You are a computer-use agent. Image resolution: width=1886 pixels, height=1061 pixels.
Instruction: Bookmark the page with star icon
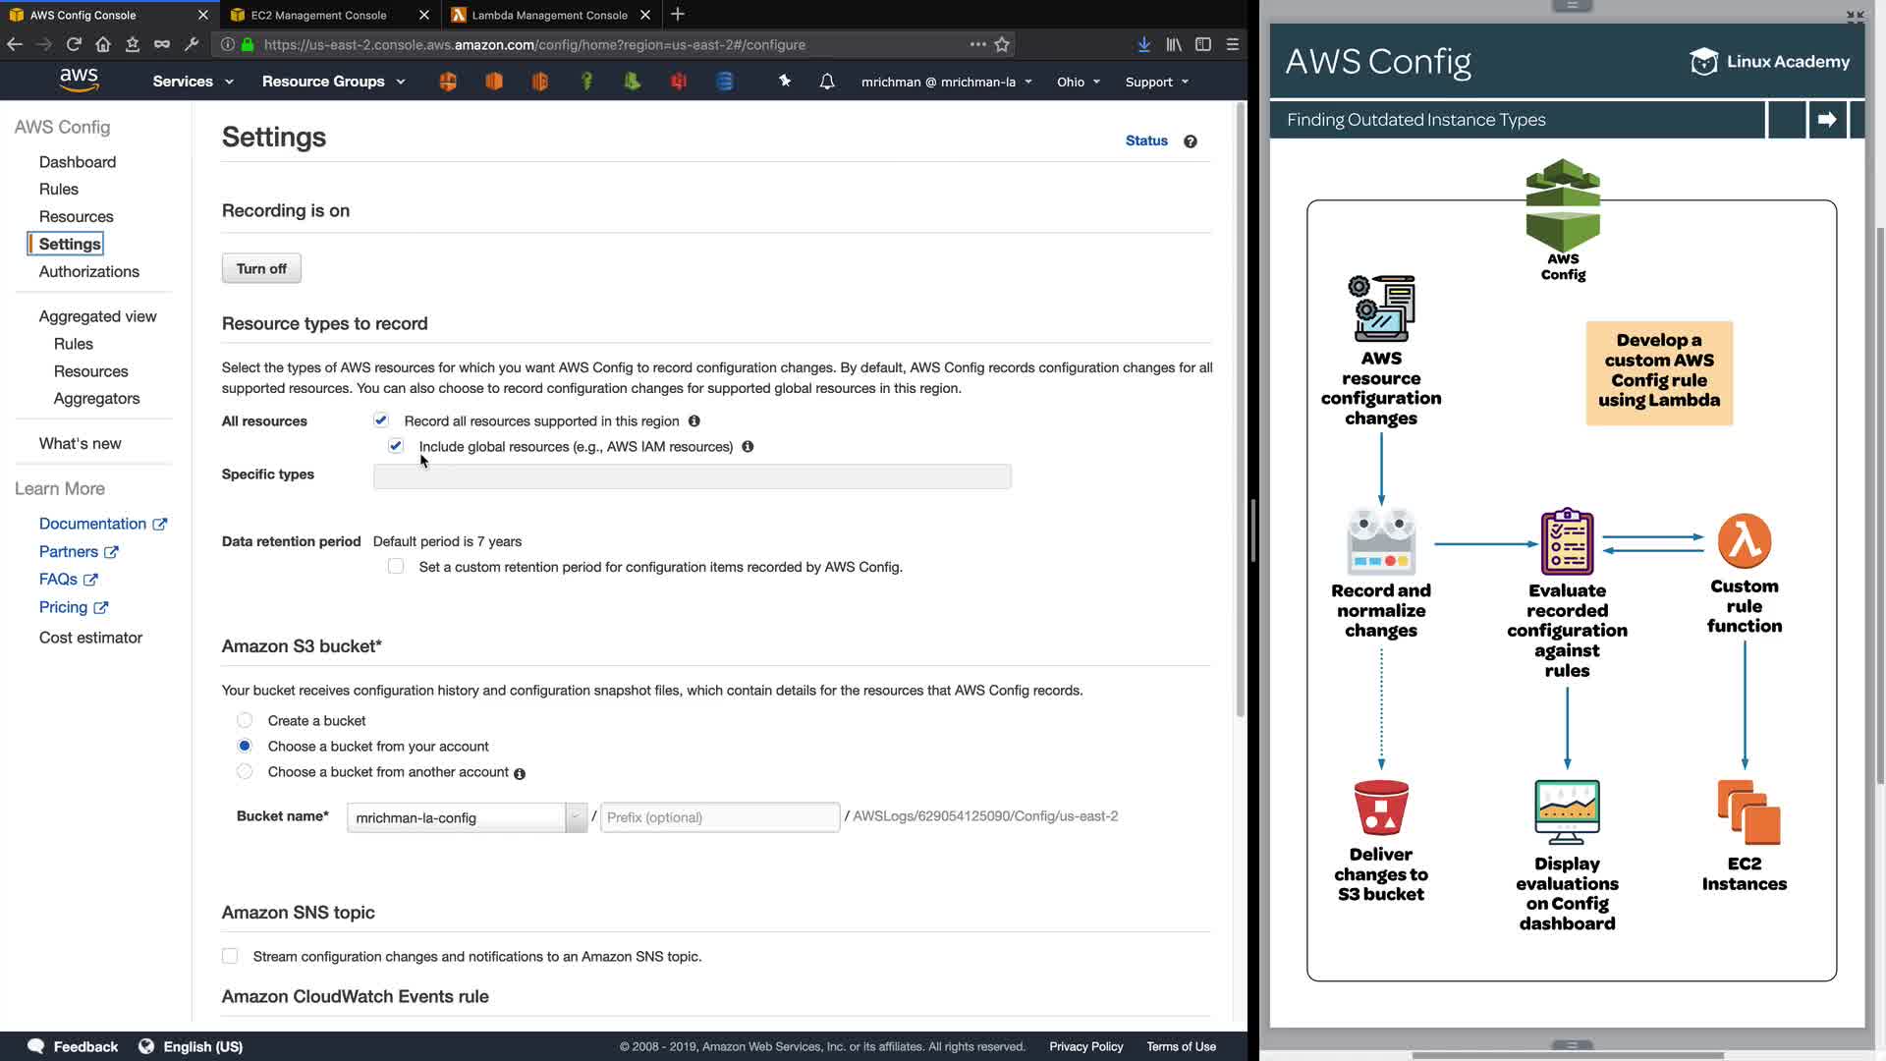tap(1002, 44)
